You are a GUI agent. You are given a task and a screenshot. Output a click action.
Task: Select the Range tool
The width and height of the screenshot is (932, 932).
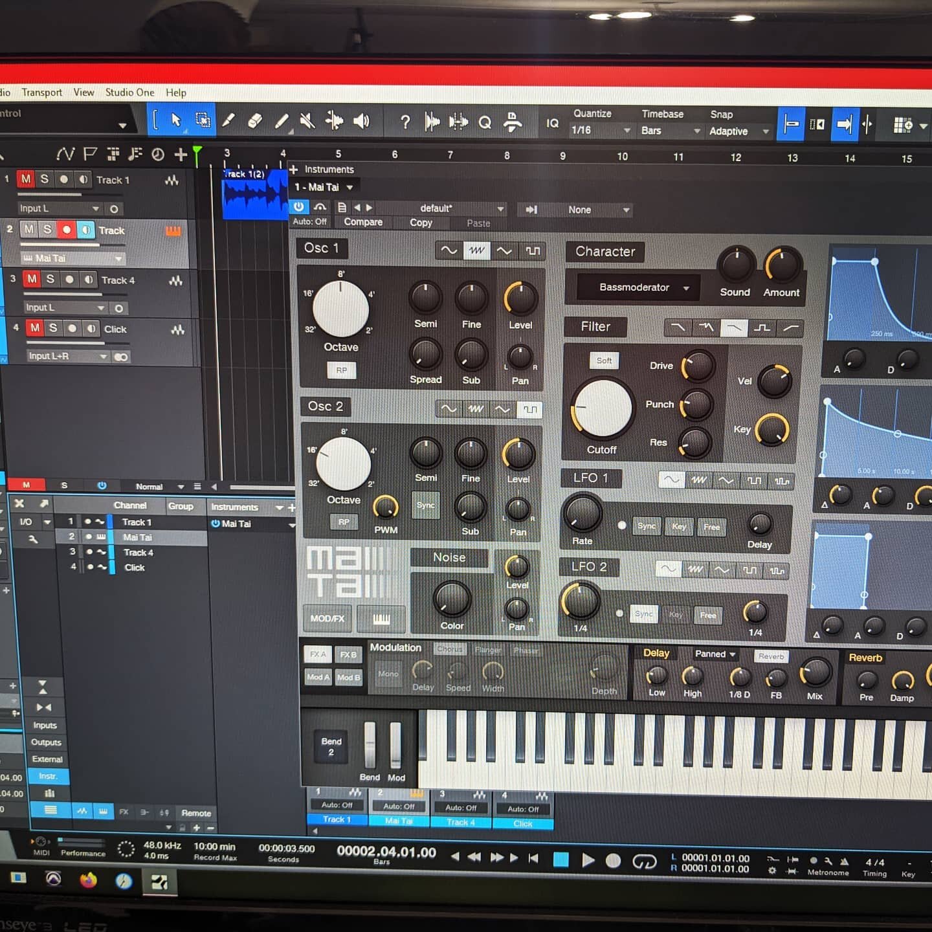click(x=203, y=120)
